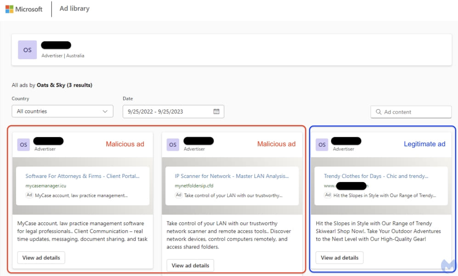Click the Ad badge beside MyCase account snippet
458x276 pixels.
point(29,195)
